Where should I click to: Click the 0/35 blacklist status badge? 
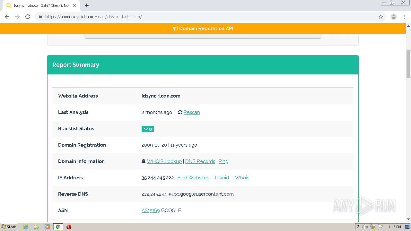tap(148, 129)
